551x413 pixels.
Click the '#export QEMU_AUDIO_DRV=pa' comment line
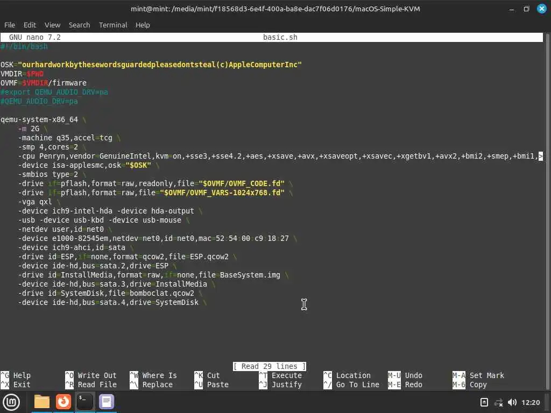[x=54, y=92]
